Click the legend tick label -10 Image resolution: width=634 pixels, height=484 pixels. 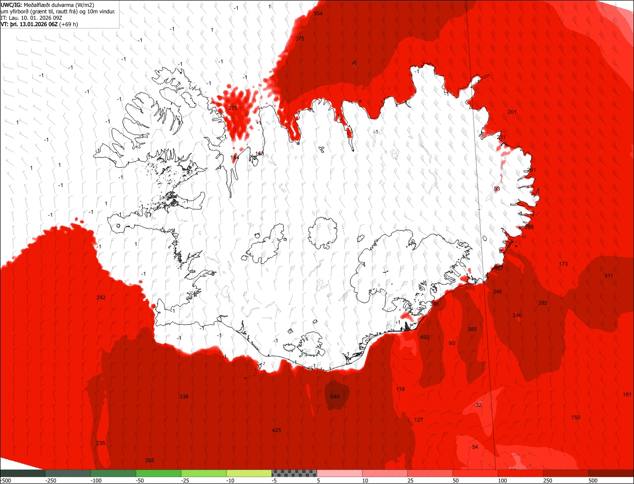coord(231,481)
